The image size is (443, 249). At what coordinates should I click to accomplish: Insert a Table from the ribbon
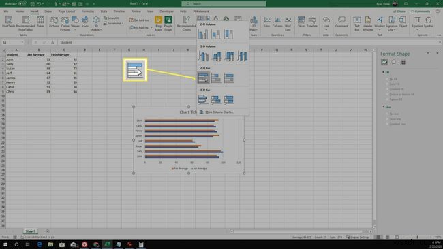40,22
